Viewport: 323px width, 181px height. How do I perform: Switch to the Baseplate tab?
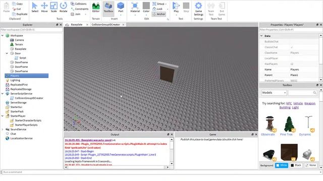[76, 25]
